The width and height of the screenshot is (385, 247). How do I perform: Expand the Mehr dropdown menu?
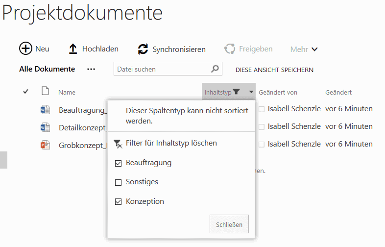pyautogui.click(x=304, y=49)
